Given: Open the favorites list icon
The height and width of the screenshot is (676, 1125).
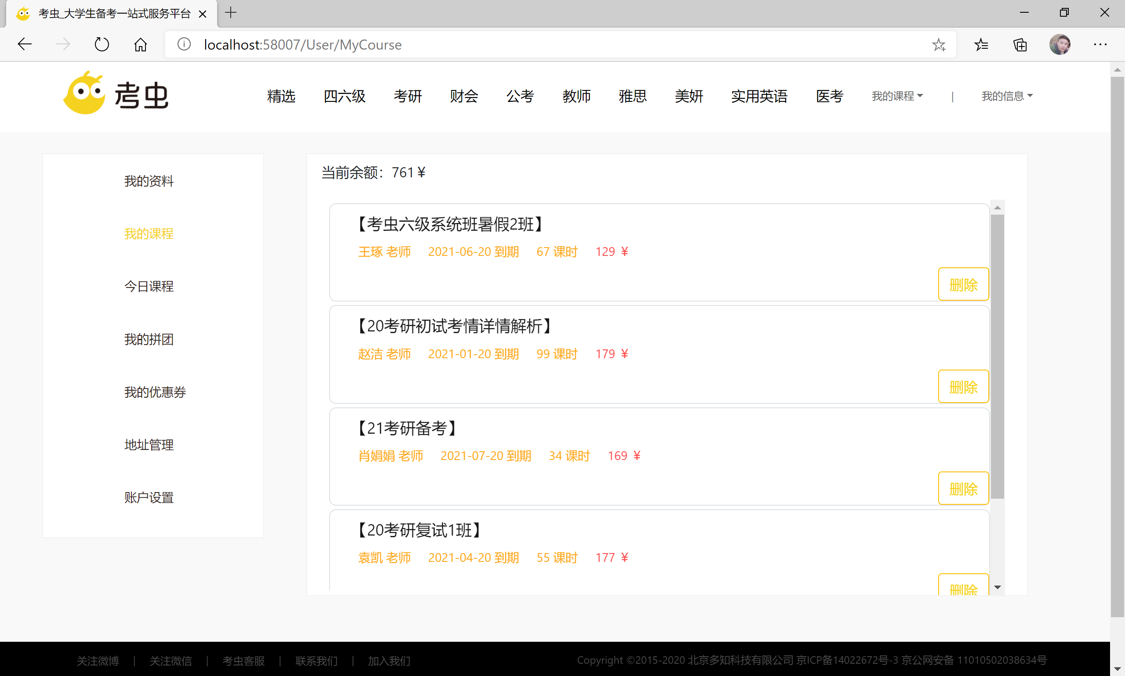Looking at the screenshot, I should coord(981,44).
